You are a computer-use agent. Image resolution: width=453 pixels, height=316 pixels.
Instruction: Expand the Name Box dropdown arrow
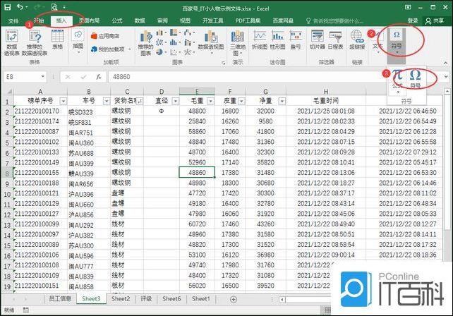coord(43,77)
